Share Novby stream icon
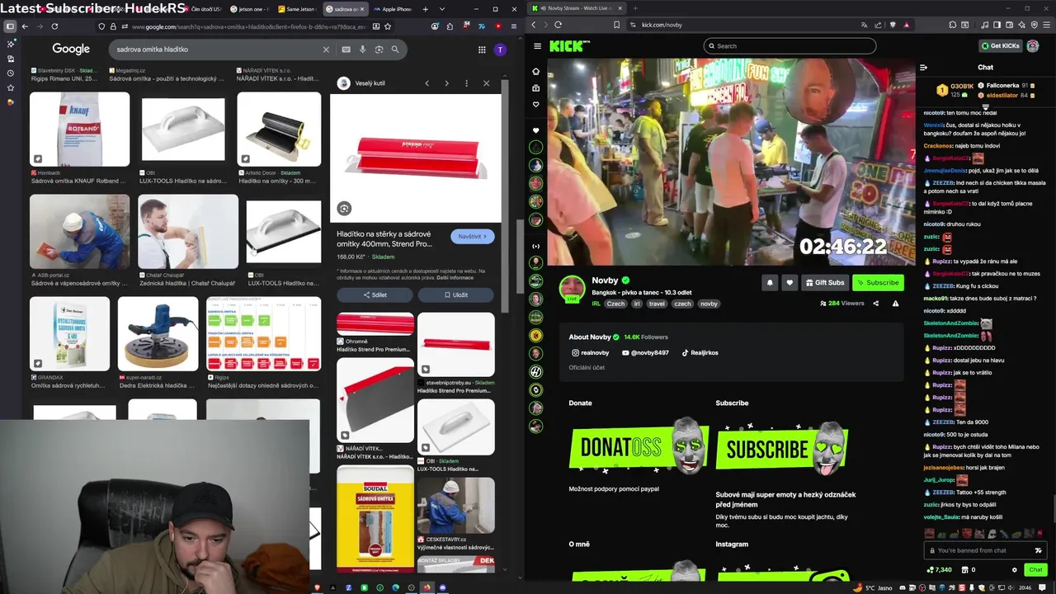This screenshot has height=594, width=1056. coord(875,304)
